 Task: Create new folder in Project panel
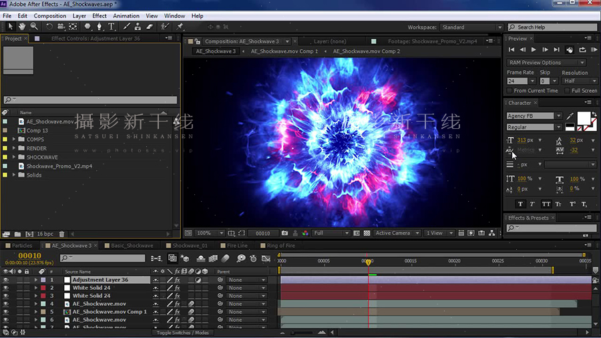[x=17, y=234]
